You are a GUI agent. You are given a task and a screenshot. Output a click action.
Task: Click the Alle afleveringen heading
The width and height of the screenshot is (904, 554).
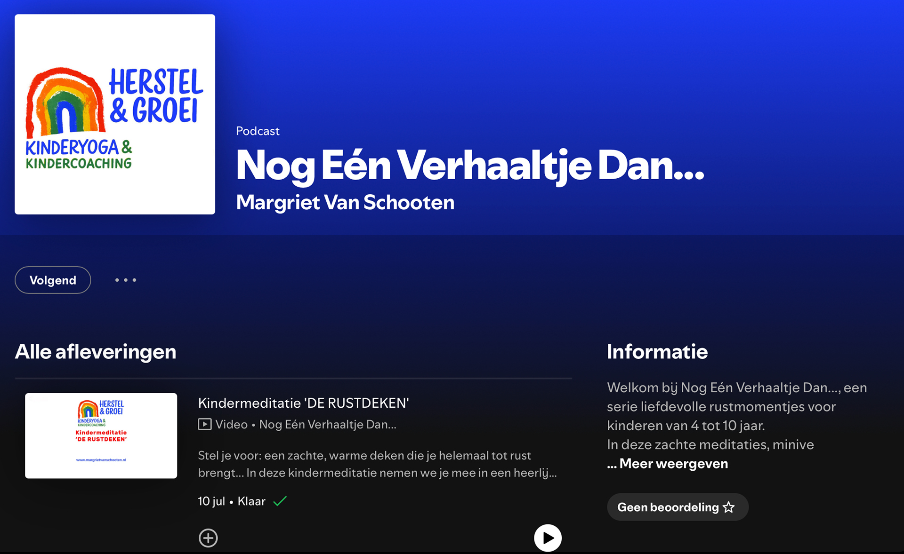(96, 351)
